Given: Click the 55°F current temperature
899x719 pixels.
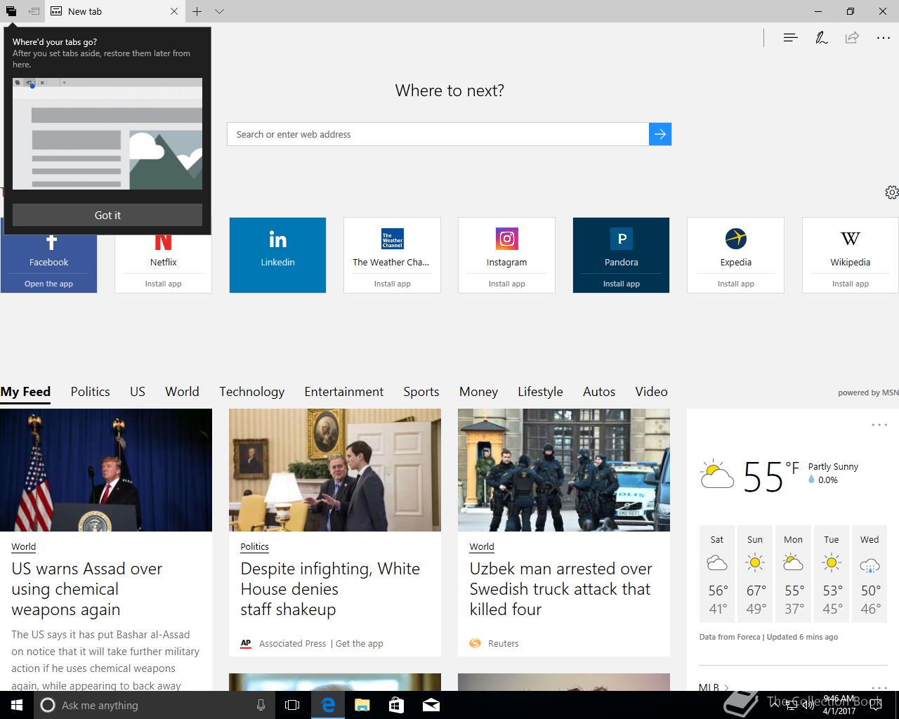Looking at the screenshot, I should pyautogui.click(x=770, y=477).
